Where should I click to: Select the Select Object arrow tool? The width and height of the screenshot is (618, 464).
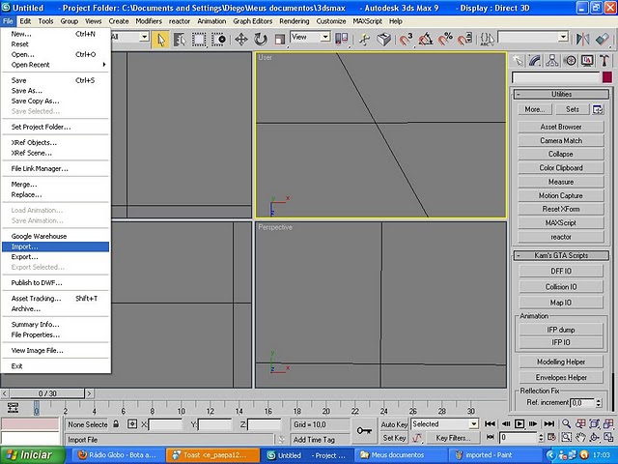tap(161, 40)
